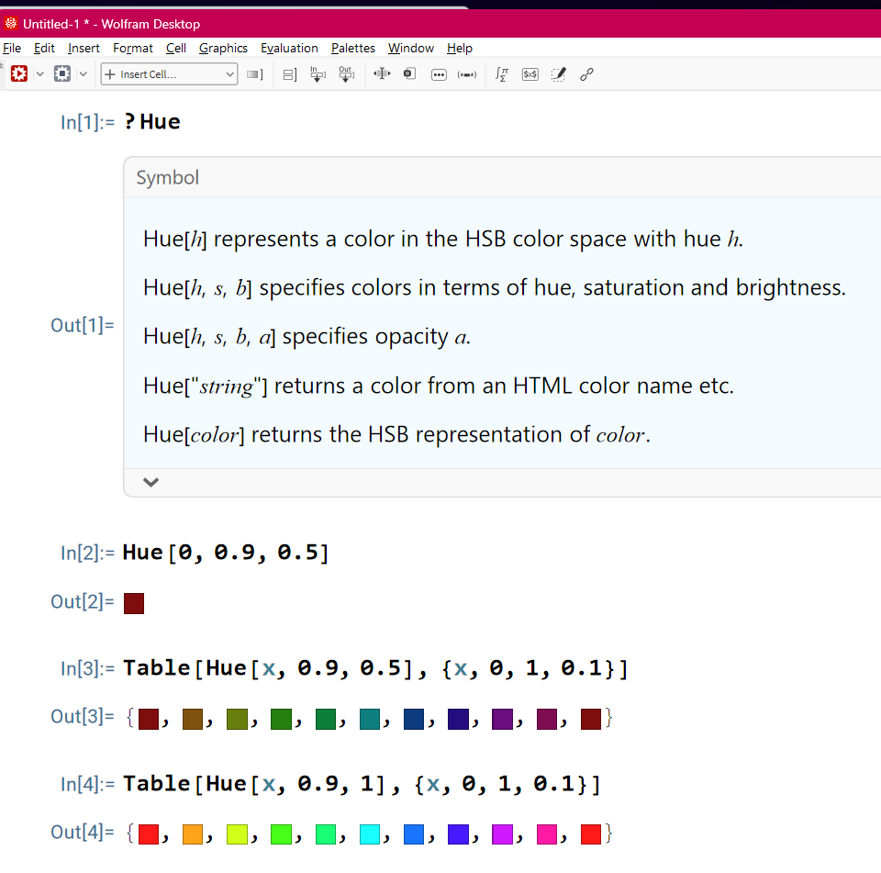Image resolution: width=881 pixels, height=873 pixels.
Task: Click the '? Hue' input in In[1]
Action: pos(152,121)
